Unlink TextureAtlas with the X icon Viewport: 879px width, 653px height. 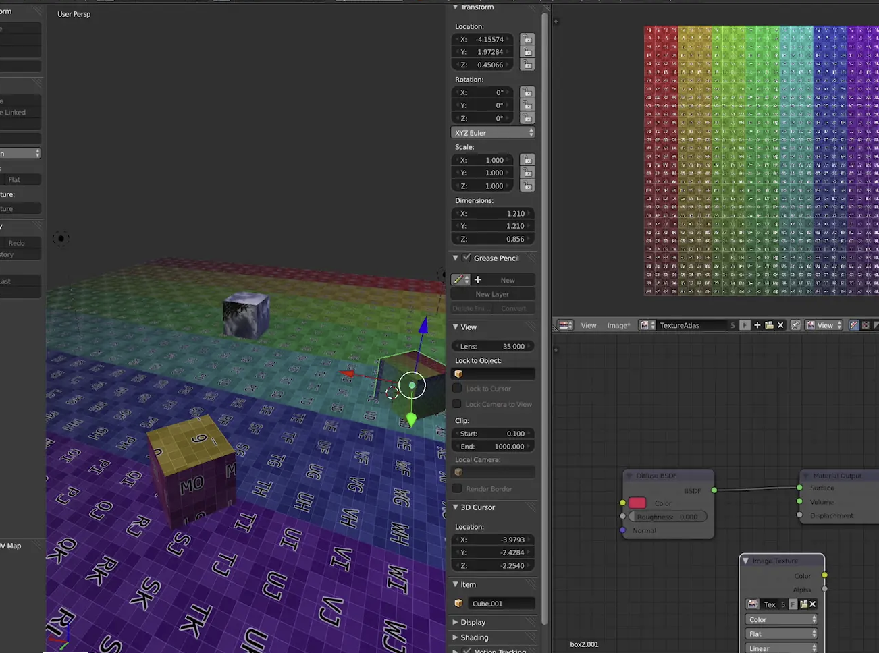tap(780, 324)
